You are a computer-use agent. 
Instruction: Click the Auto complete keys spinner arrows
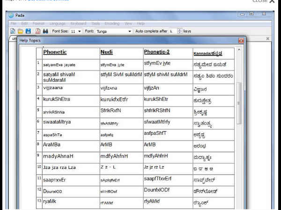pos(179,31)
